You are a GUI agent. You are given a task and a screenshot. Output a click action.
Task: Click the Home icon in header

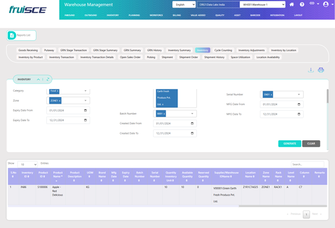pos(292,4)
